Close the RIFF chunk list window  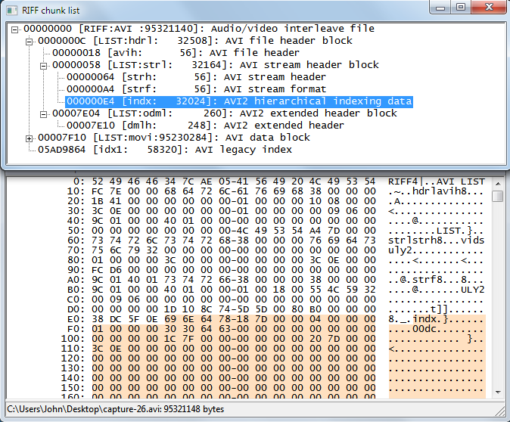(x=489, y=8)
